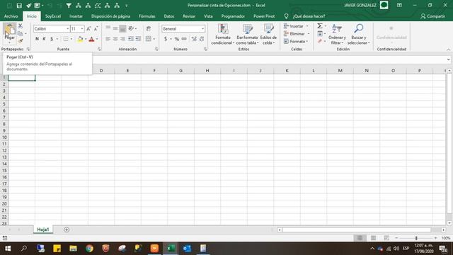Switch to the Fórmulas tab

pyautogui.click(x=147, y=16)
